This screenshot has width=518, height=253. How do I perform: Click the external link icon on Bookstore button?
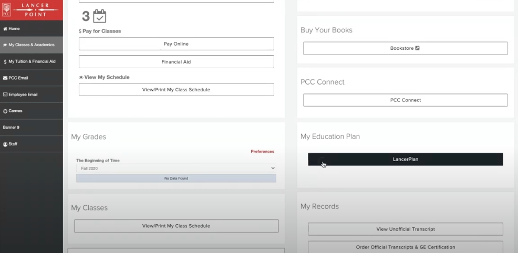click(417, 48)
